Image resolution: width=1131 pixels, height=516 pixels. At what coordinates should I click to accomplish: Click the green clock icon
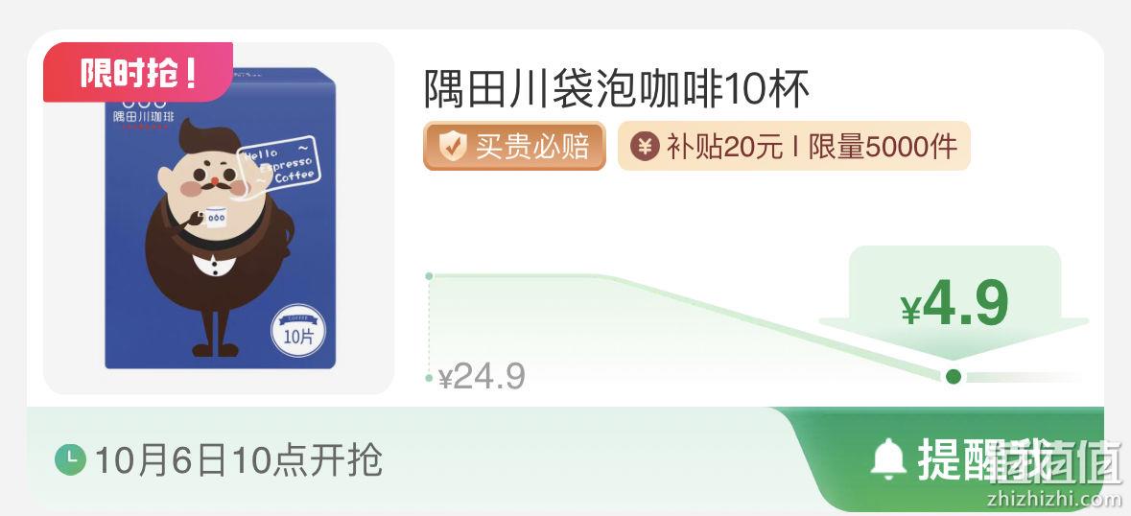pyautogui.click(x=70, y=459)
